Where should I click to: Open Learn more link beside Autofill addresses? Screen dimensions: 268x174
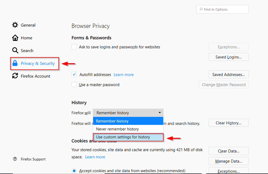coord(124,75)
